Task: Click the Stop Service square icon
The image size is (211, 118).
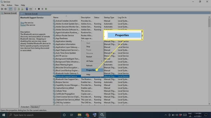Action: (39, 9)
